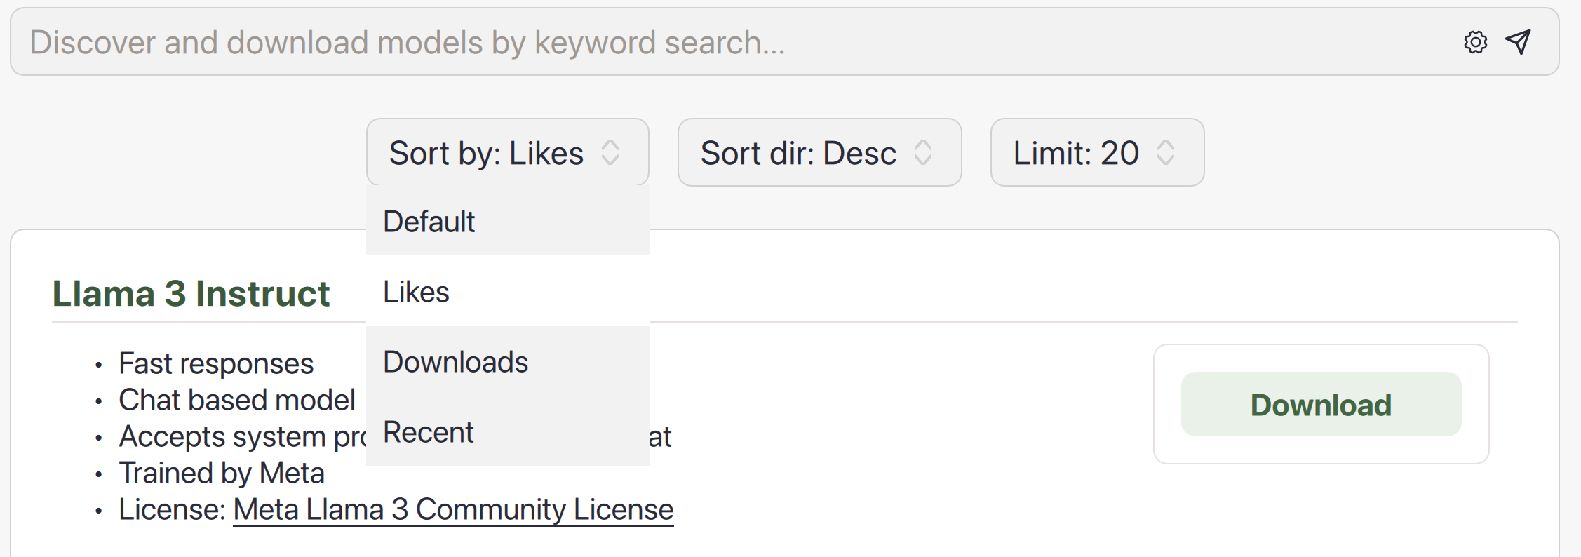Click the Llama 3 Instruct heading

click(191, 293)
